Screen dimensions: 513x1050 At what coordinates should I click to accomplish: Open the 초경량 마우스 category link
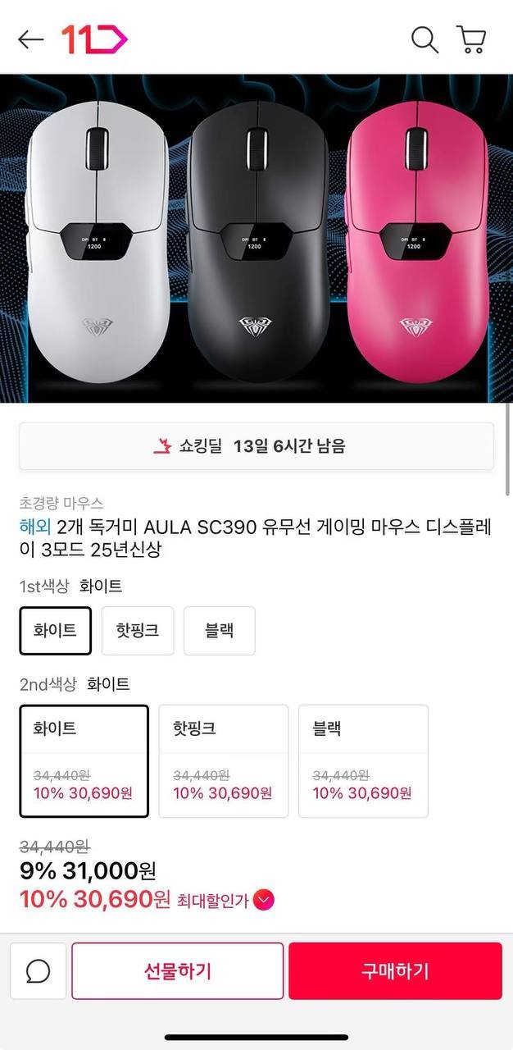tap(61, 503)
